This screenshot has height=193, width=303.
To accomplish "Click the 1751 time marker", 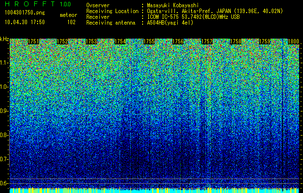I will 33,41.
